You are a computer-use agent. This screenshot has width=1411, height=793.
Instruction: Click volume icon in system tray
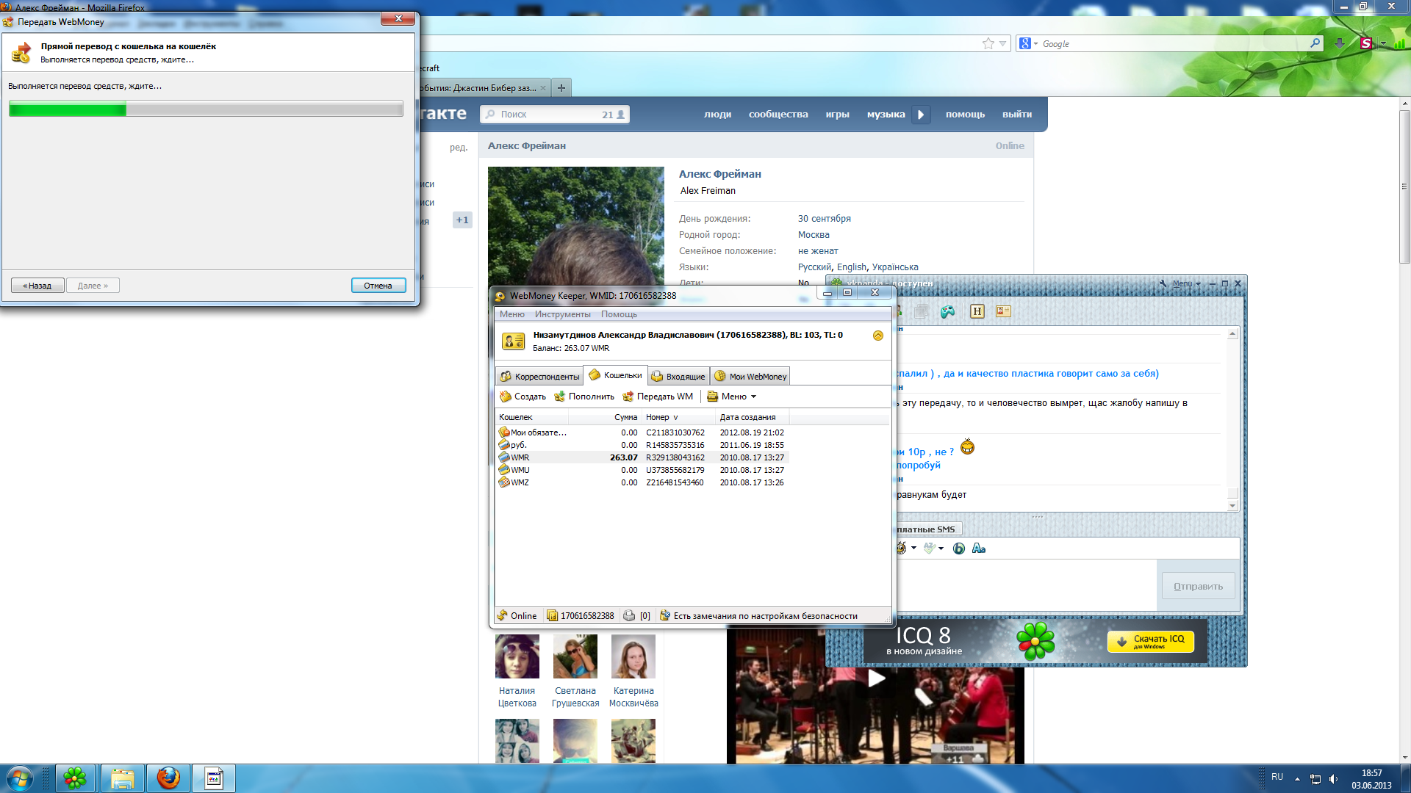coord(1334,779)
